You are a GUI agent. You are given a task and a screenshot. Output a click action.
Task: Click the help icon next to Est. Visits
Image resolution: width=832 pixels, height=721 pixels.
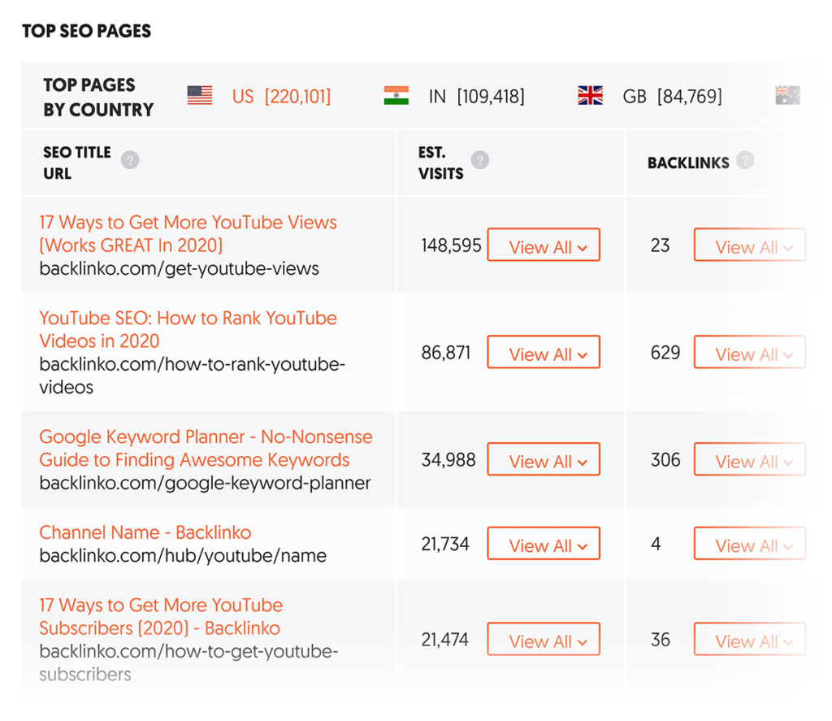click(480, 160)
